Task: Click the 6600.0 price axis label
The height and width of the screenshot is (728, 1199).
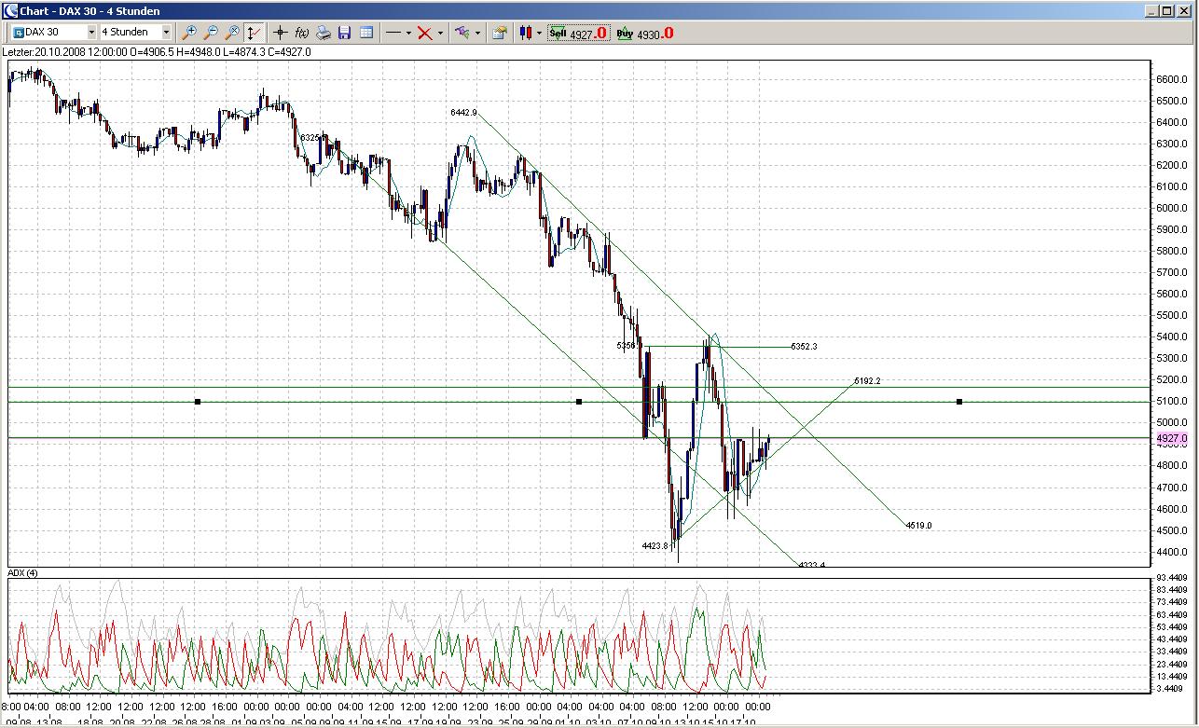Action: point(1171,79)
